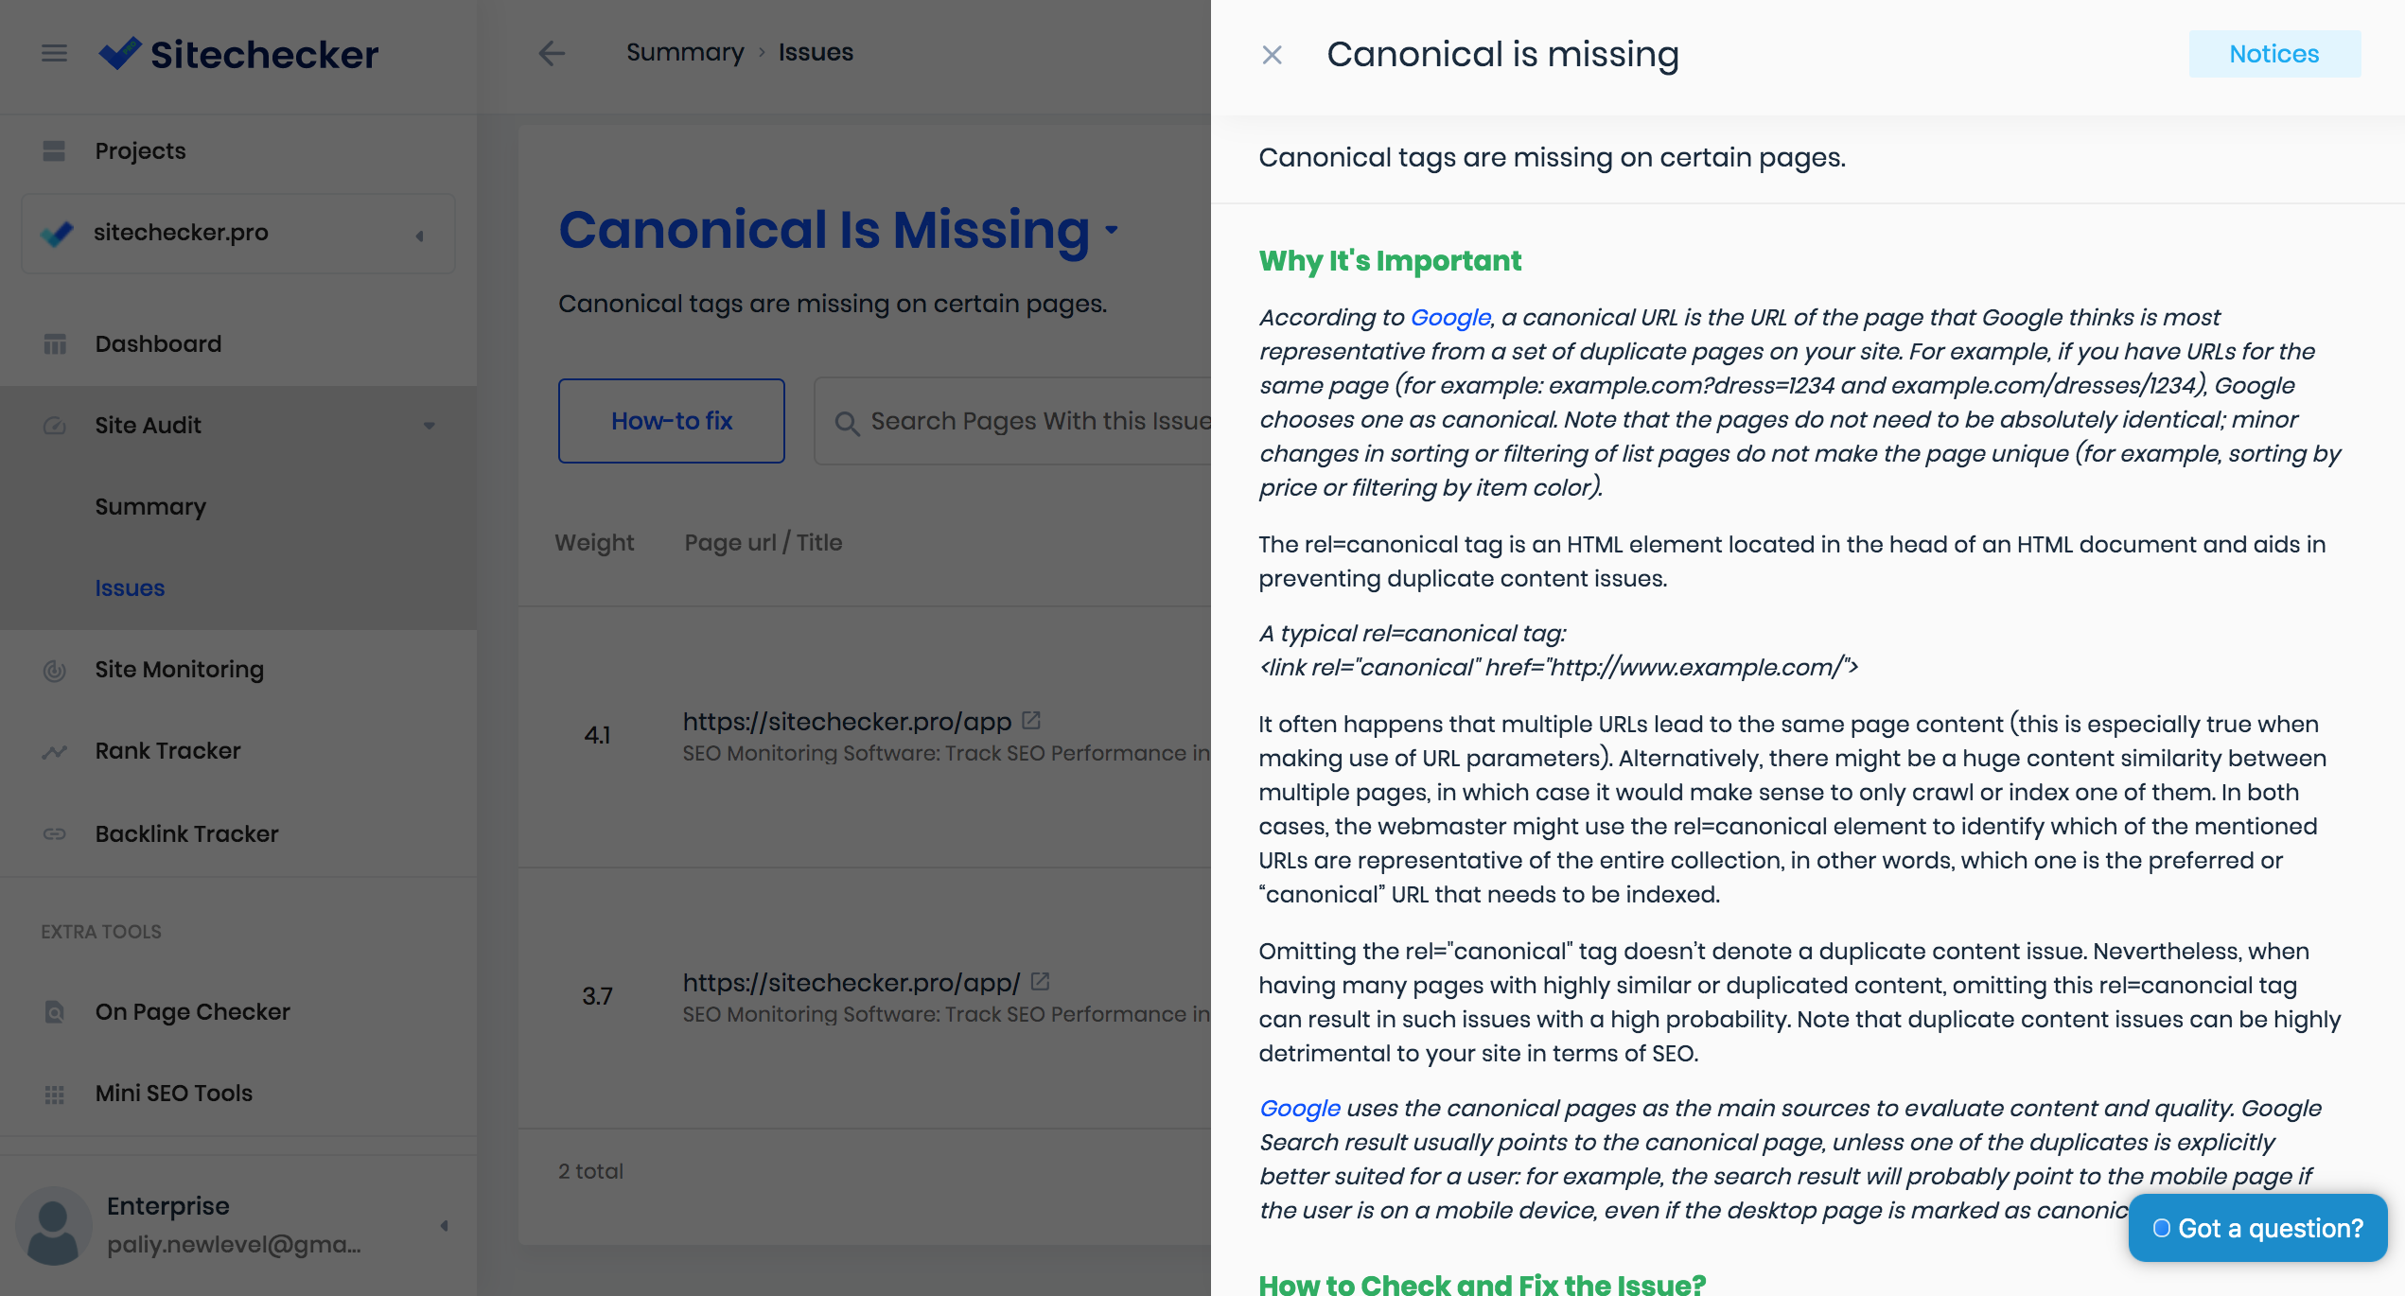Click the How-to fix button
This screenshot has width=2405, height=1296.
tap(670, 420)
